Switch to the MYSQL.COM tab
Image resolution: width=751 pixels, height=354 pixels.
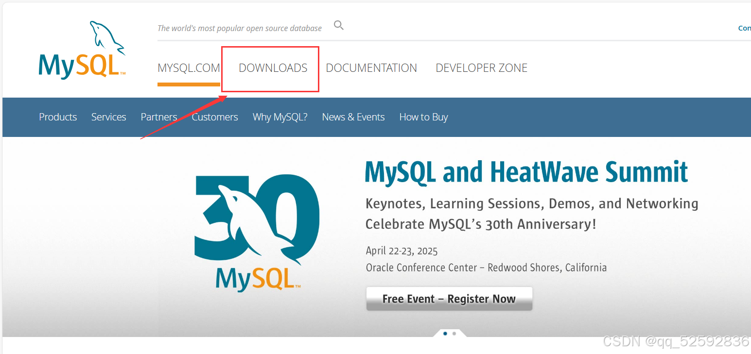tap(189, 68)
